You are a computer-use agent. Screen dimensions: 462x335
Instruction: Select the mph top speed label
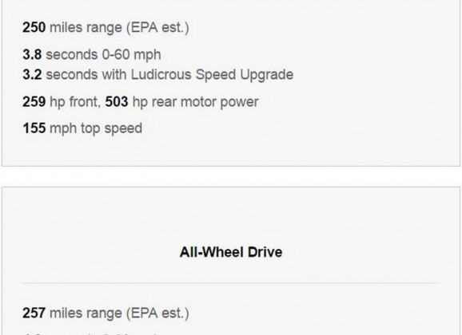96,129
